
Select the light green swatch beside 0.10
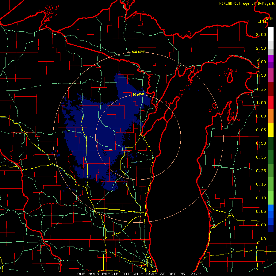tap(271, 198)
